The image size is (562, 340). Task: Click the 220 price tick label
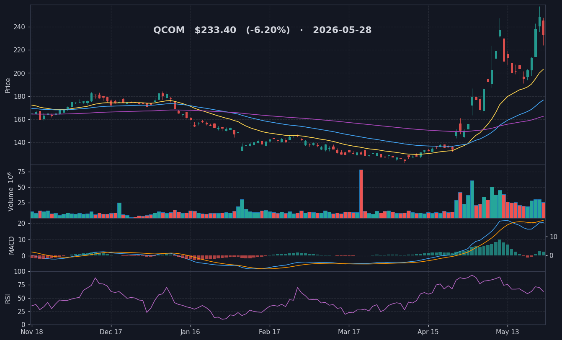20,50
